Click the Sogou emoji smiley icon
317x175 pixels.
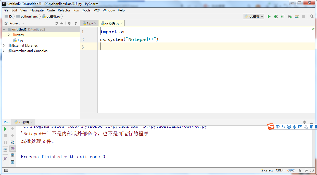[x=289, y=127]
